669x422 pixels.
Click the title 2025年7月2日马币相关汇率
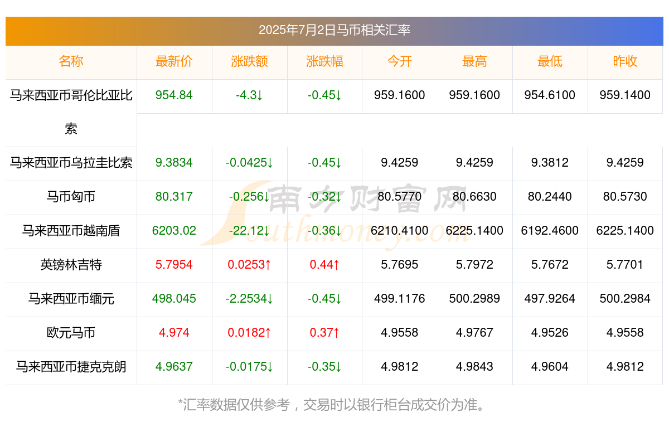pos(334,30)
